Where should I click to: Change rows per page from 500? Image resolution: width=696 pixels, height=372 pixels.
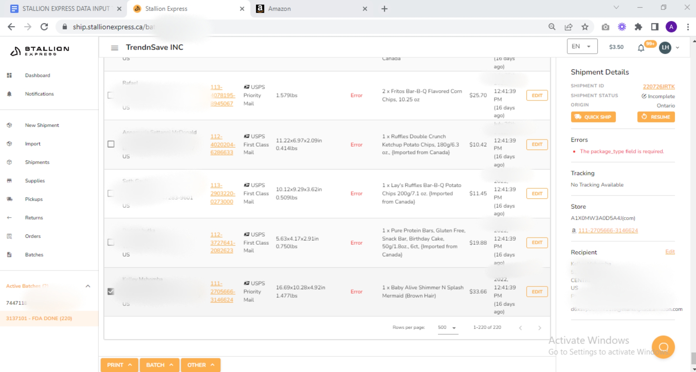point(447,328)
